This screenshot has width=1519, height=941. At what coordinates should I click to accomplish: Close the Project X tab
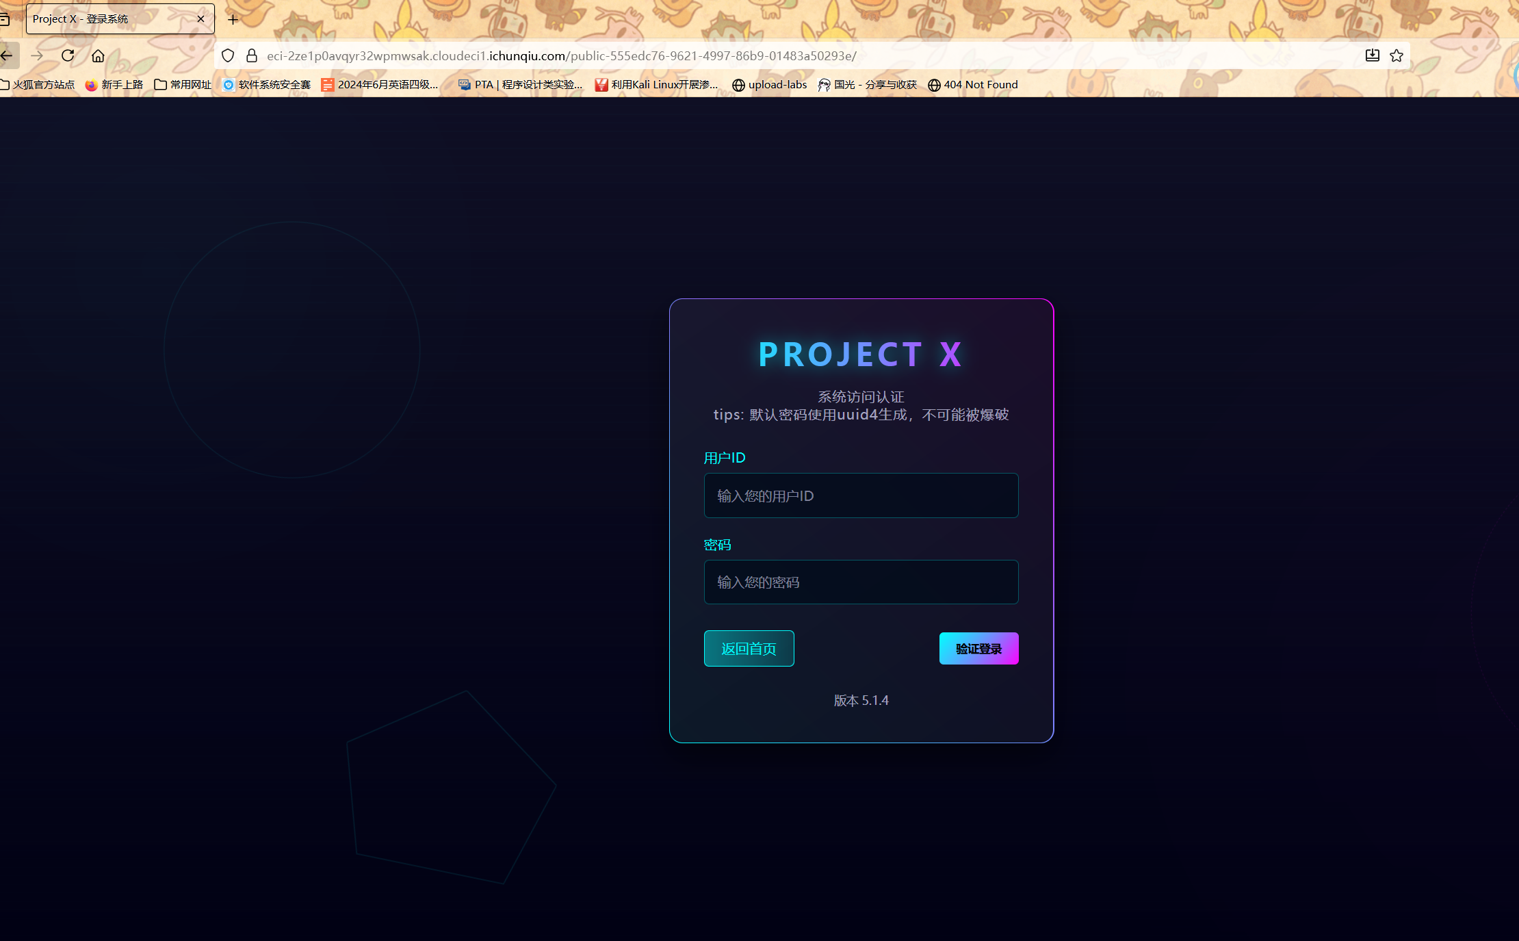(200, 19)
